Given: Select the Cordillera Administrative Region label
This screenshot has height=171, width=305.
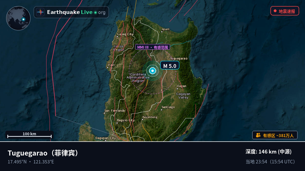Looking at the screenshot, I should [138, 78].
